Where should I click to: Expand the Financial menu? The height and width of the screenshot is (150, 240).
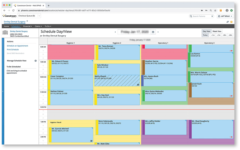click(28, 26)
